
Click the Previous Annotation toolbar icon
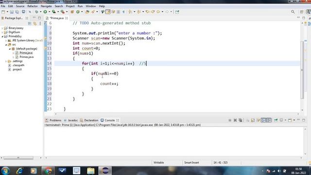tap(139, 12)
